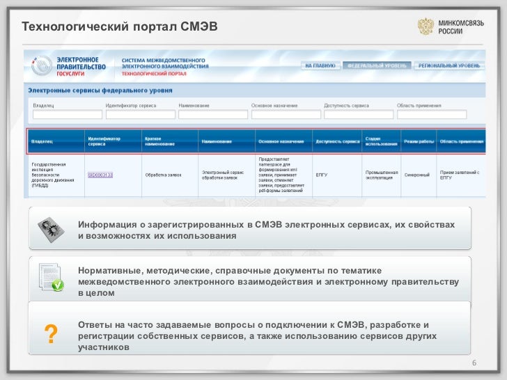
Task: Select the Синхронный mode cell
Action: coord(419,175)
